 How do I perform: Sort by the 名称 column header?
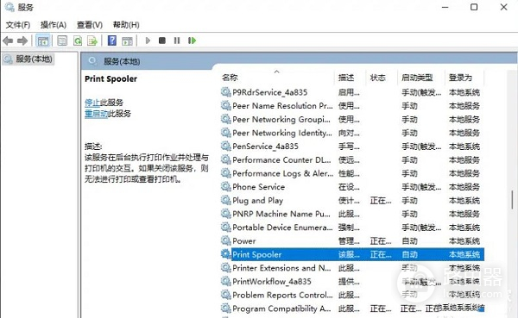(x=277, y=78)
